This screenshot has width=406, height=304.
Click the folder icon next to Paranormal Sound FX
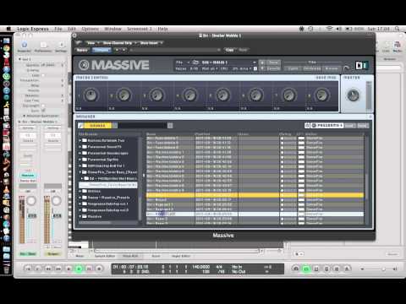(85, 147)
